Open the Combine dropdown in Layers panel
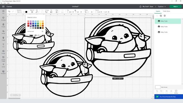 pyautogui.click(x=162, y=92)
